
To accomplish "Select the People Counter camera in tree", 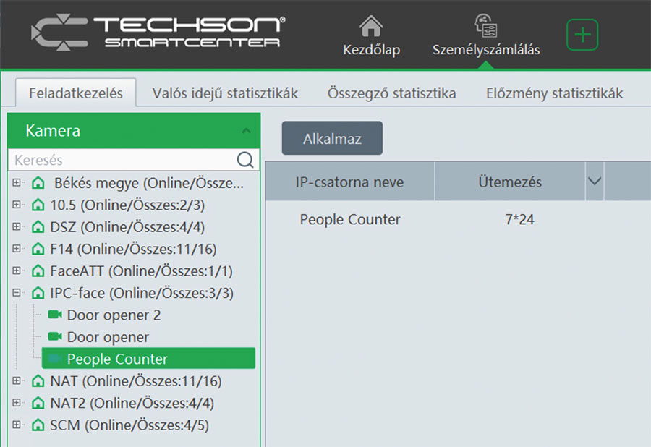I will [x=148, y=359].
